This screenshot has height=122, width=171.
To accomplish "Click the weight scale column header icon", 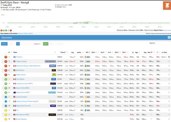I will (133, 52).
